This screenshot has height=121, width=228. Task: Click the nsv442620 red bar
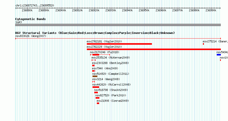(96, 87)
